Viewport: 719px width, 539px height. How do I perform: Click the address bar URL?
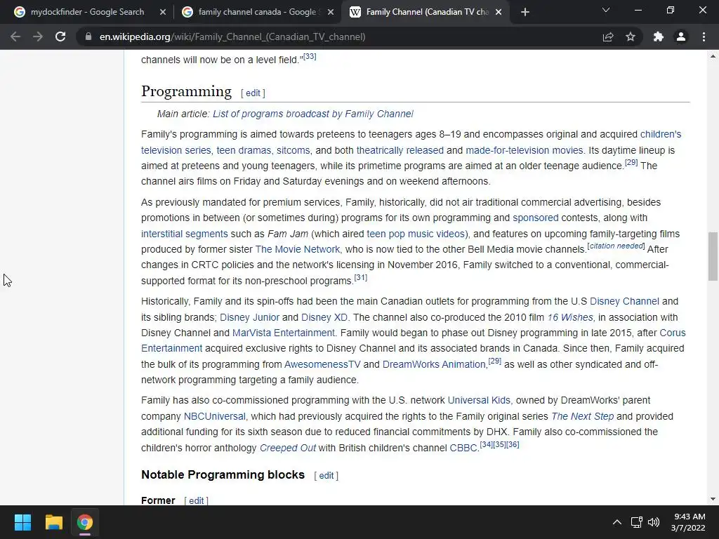pos(232,36)
